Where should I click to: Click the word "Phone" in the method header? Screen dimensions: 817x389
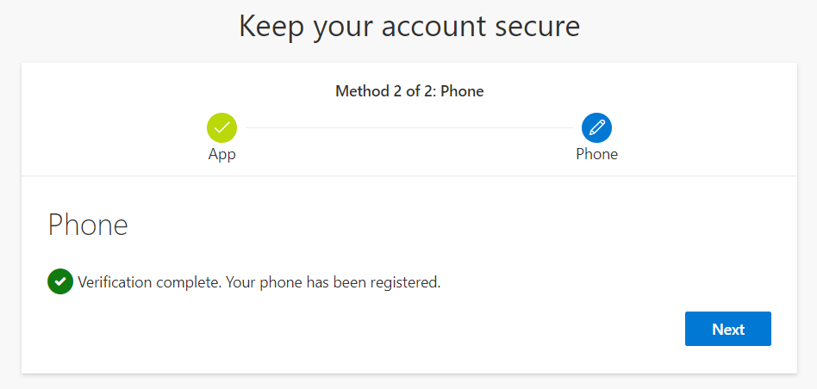pyautogui.click(x=462, y=91)
